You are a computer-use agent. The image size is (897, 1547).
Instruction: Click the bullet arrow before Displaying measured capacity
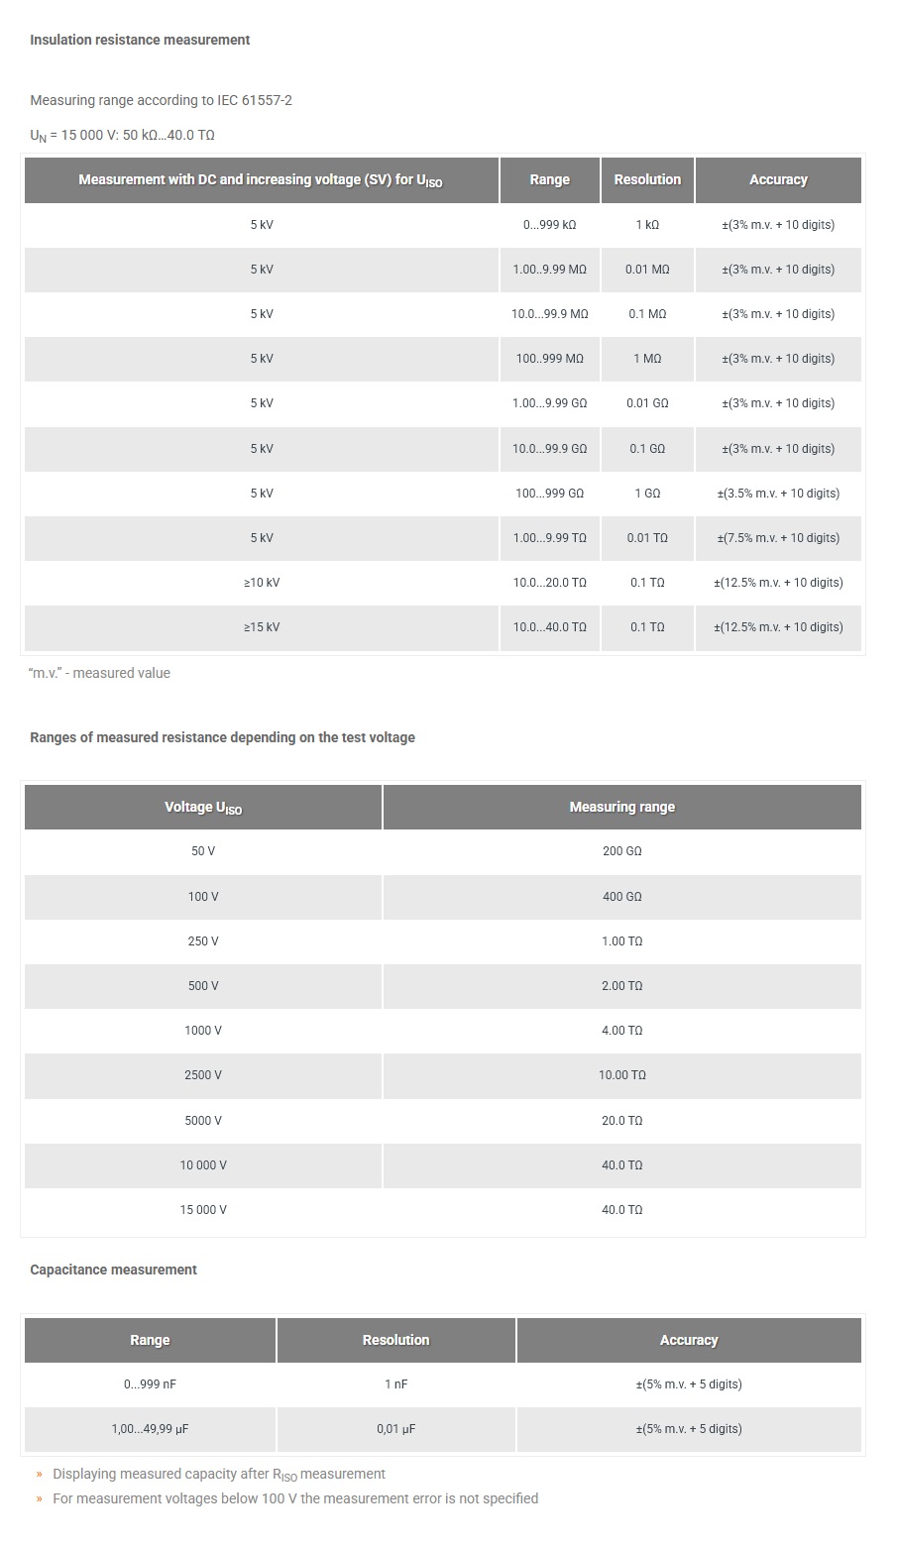40,1475
